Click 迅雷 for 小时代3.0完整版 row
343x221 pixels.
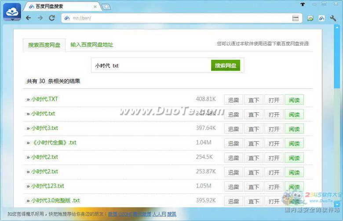[x=234, y=201]
